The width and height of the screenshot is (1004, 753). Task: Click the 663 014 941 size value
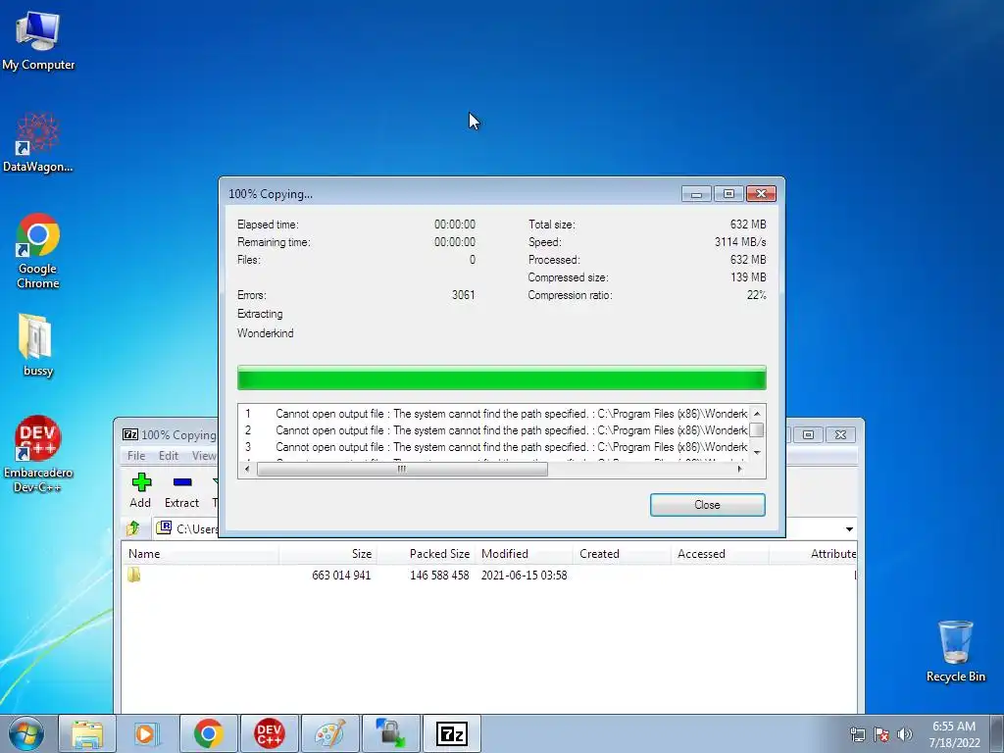point(341,575)
